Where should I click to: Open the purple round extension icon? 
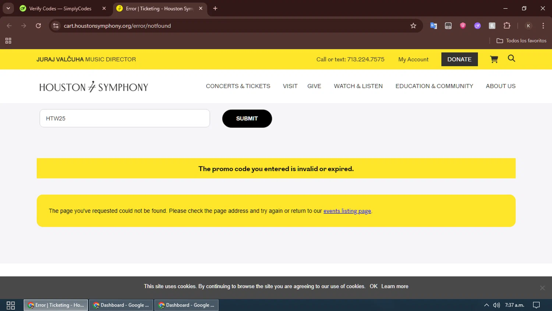(x=477, y=26)
